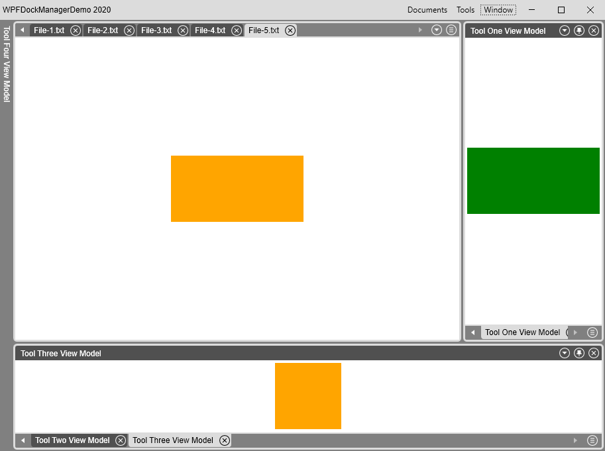
Task: Open Tool One View Model header dropdown
Action: pos(565,30)
